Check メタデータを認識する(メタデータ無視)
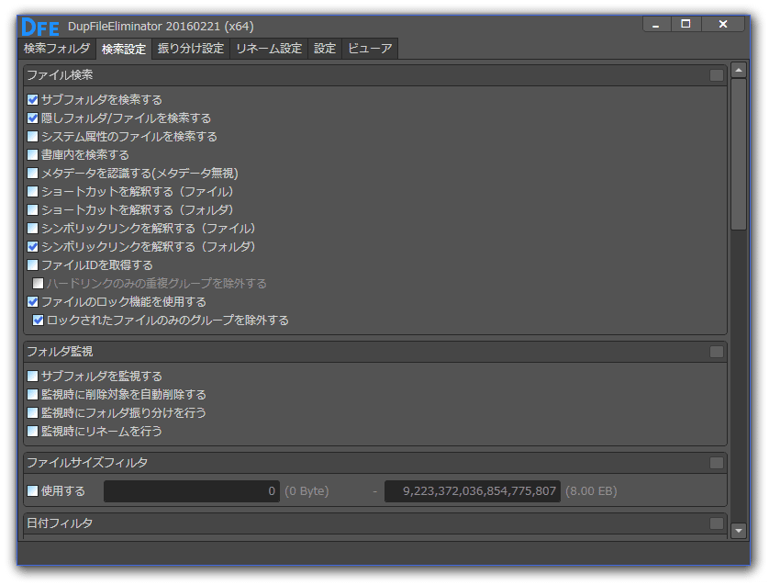Viewport: 769px width, 585px height. click(33, 174)
